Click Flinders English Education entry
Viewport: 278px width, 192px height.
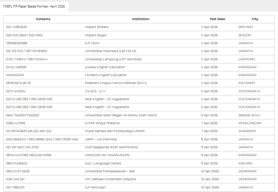tap(105, 75)
